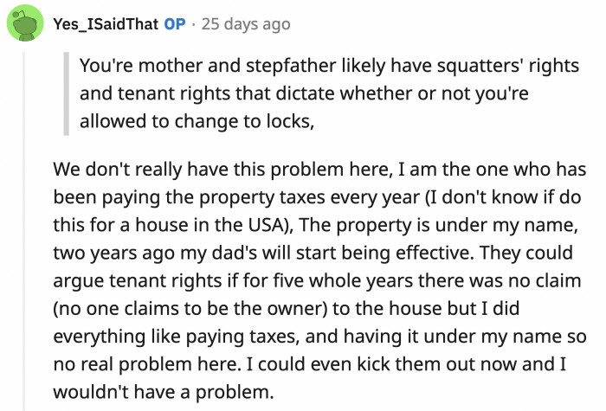Click the gray blockquote bar beside the quote
This screenshot has width=606, height=411.
(x=66, y=93)
